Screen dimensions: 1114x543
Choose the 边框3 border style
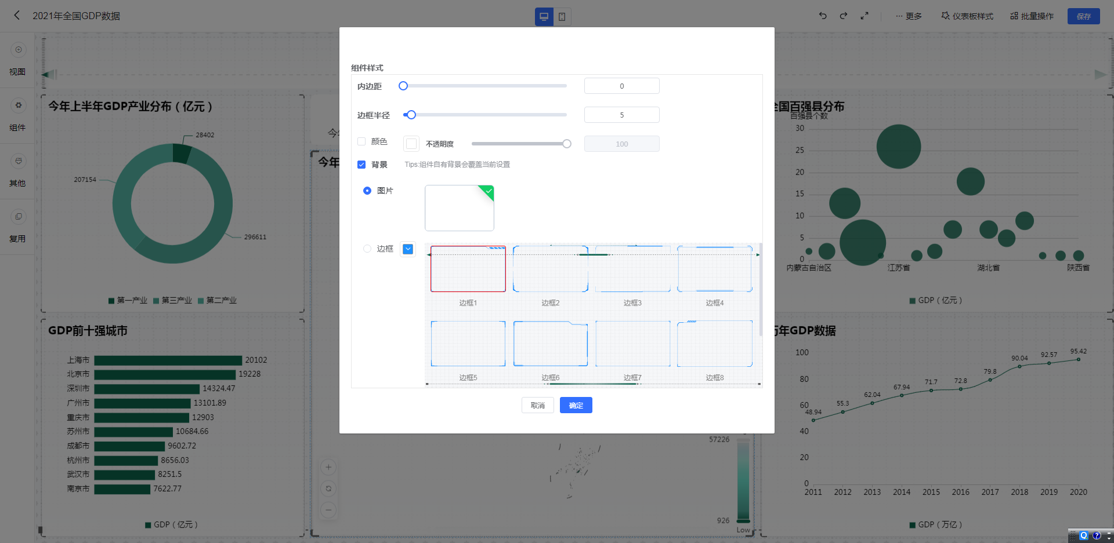[x=632, y=269]
